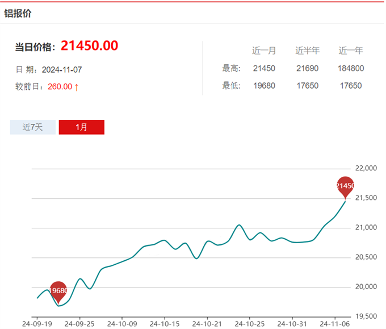Click the 近一年 column header
Screen dimensions: 386x329
(351, 51)
